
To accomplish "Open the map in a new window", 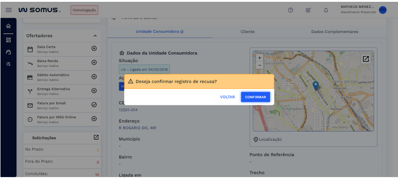I will coord(366,59).
